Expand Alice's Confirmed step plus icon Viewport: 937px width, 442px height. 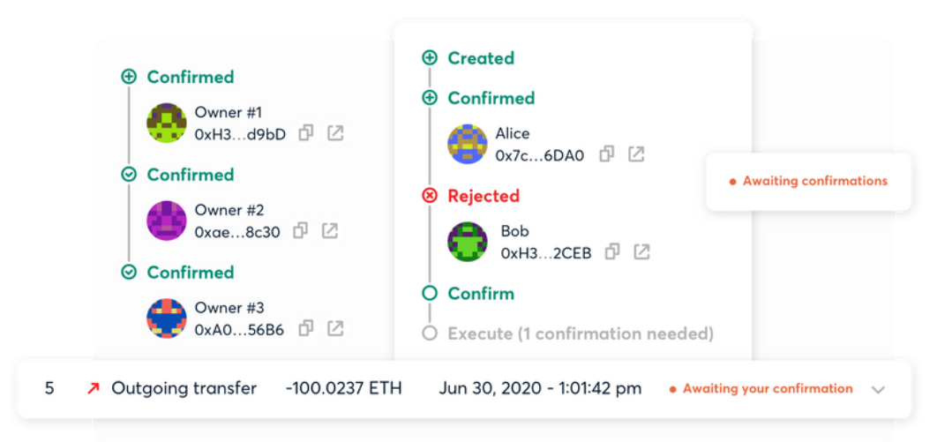430,98
